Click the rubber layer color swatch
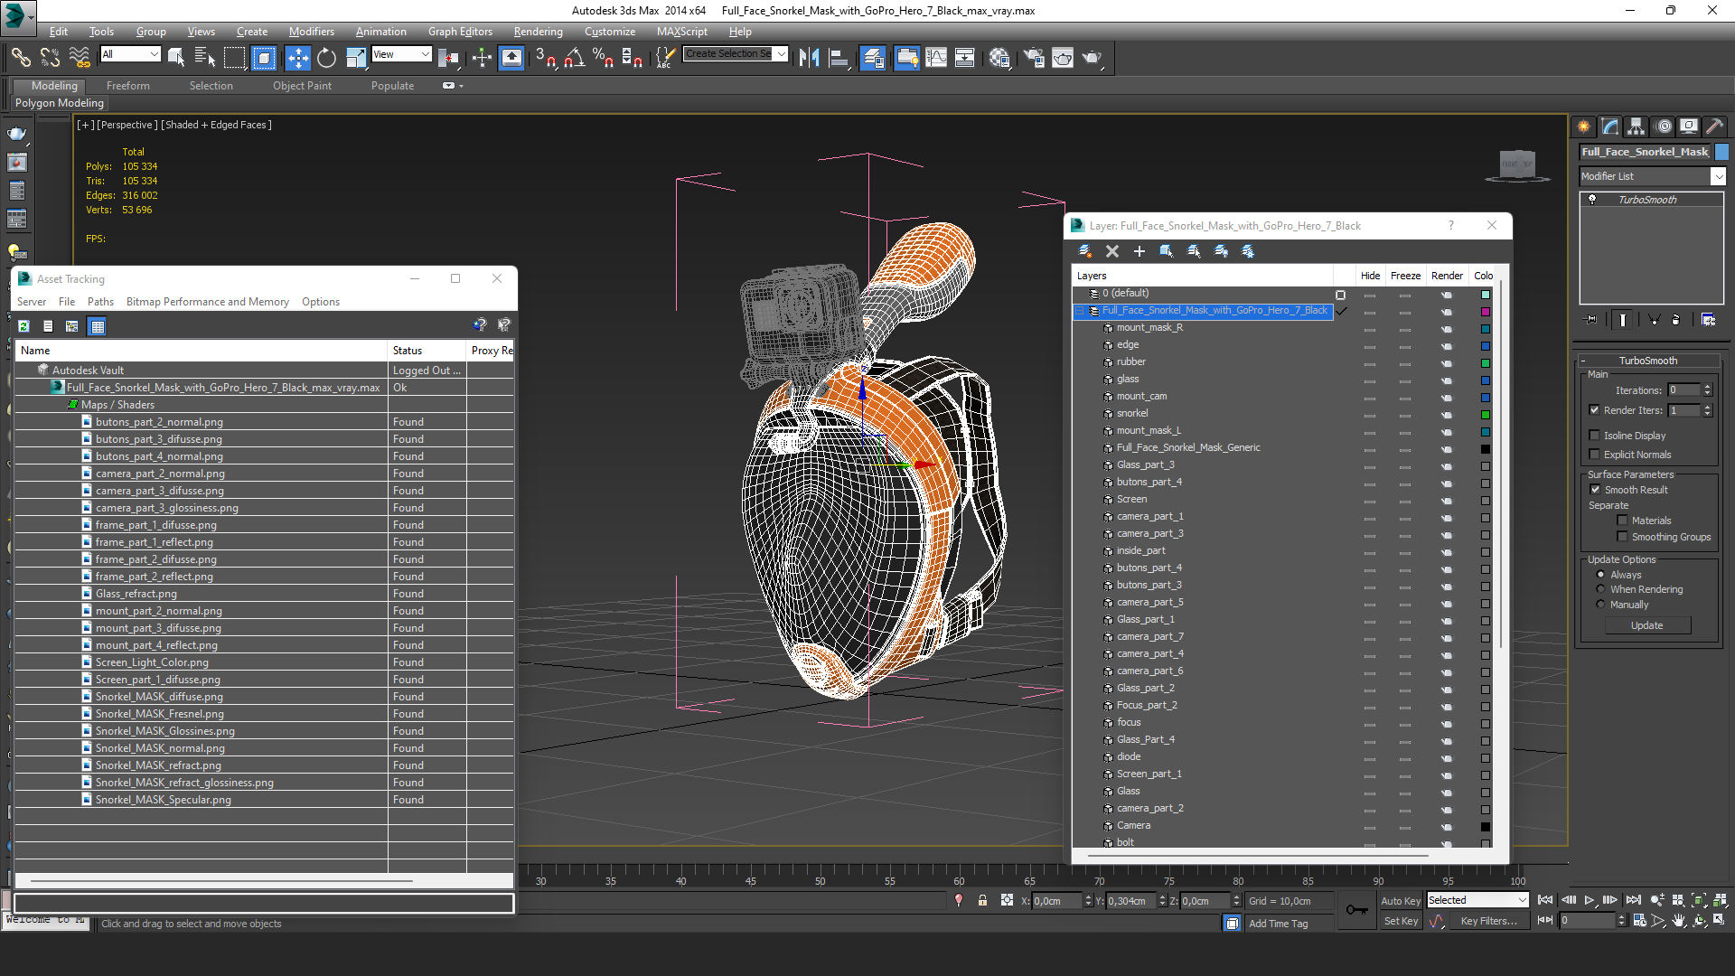Image resolution: width=1735 pixels, height=976 pixels. tap(1485, 363)
